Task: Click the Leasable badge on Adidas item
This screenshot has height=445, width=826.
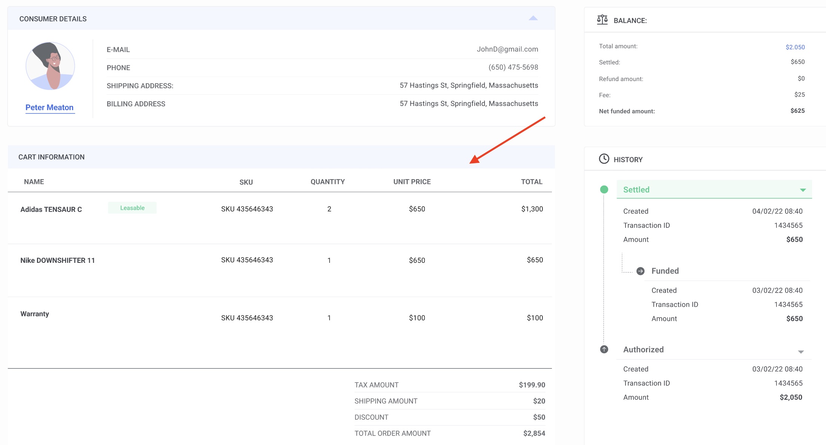Action: [x=132, y=208]
